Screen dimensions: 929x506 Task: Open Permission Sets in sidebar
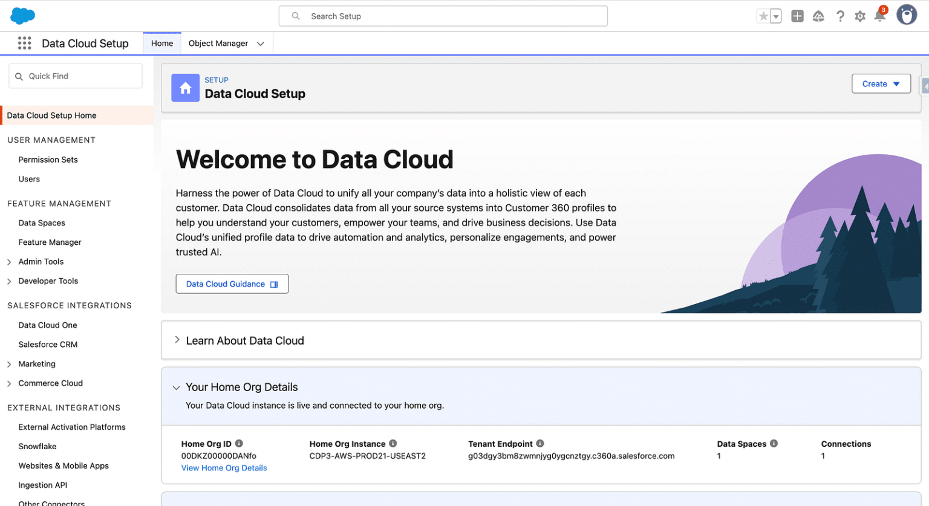48,160
